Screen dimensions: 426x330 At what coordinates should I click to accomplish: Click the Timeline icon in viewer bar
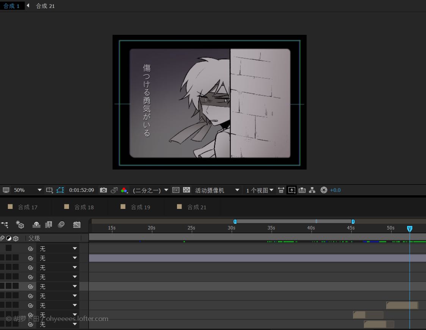click(302, 190)
